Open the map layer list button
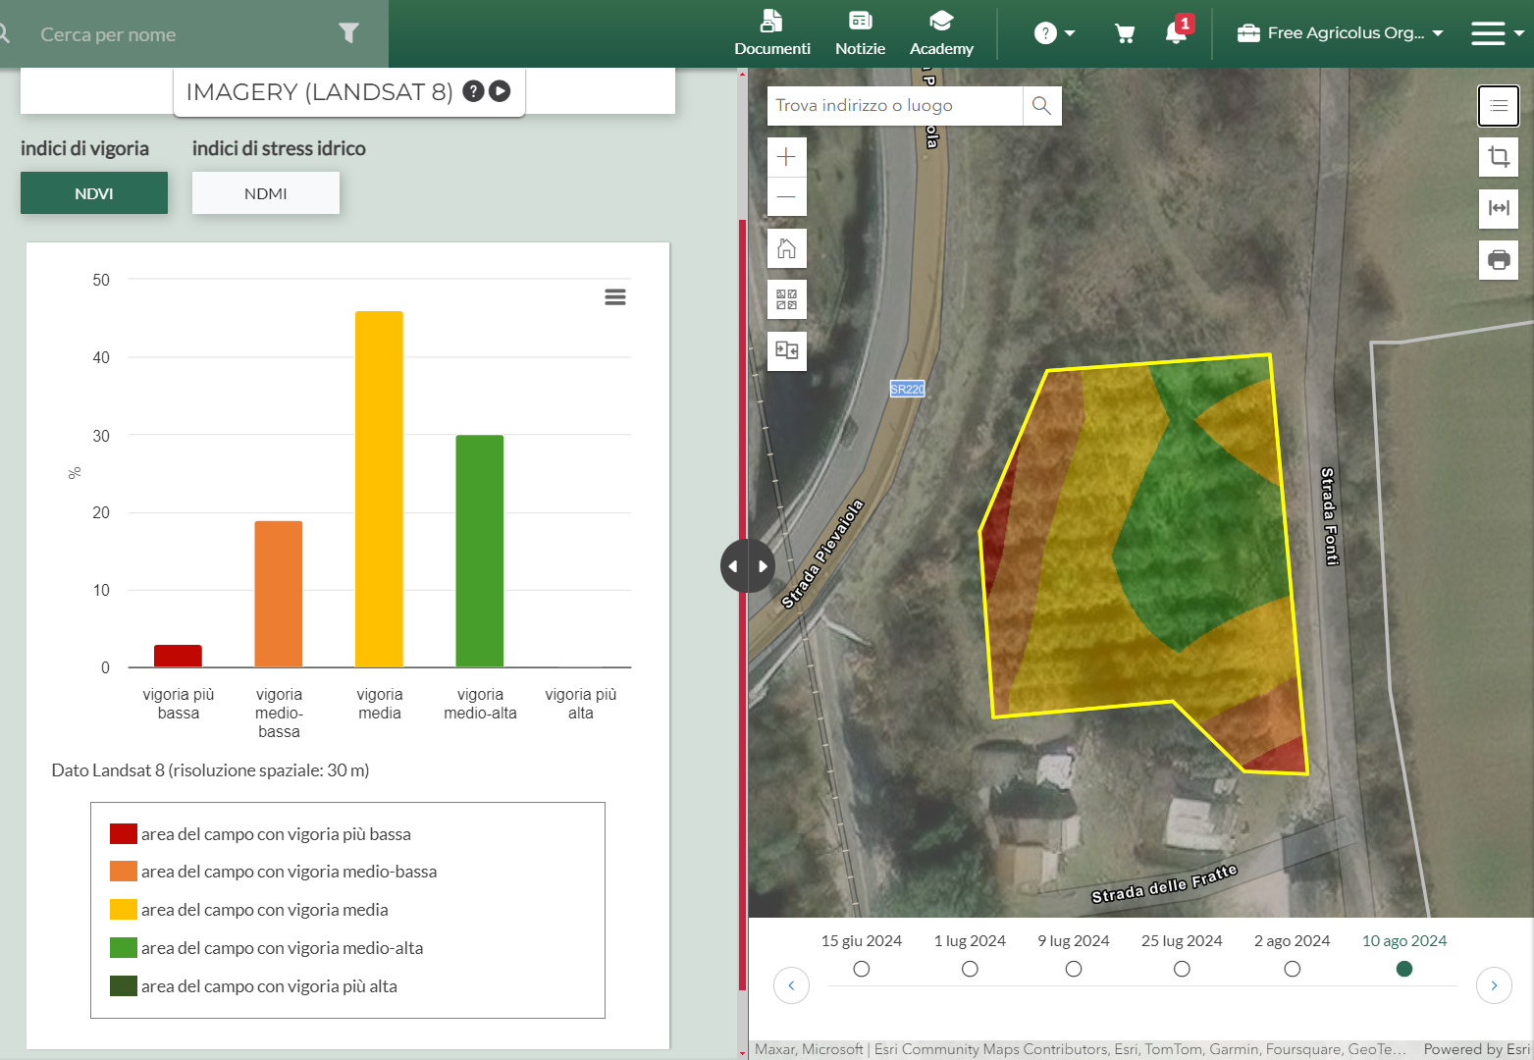The height and width of the screenshot is (1060, 1534). (1499, 106)
